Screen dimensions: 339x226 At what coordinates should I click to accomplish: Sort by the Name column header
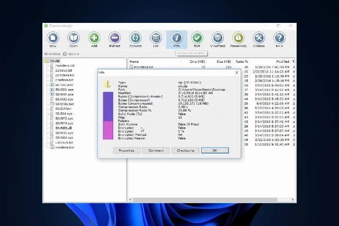click(x=155, y=61)
